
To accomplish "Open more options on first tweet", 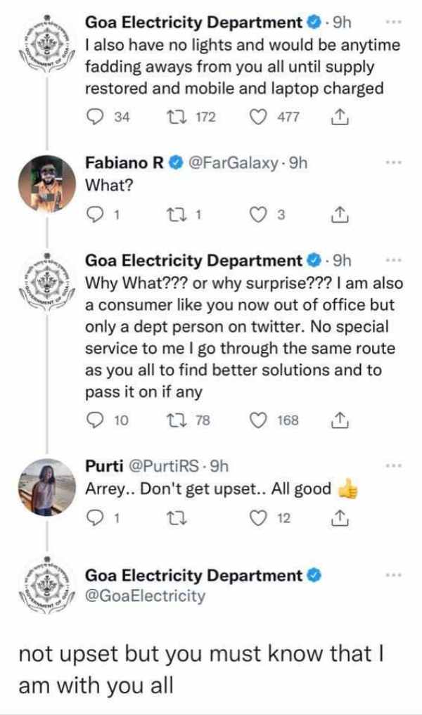I will coord(395,22).
